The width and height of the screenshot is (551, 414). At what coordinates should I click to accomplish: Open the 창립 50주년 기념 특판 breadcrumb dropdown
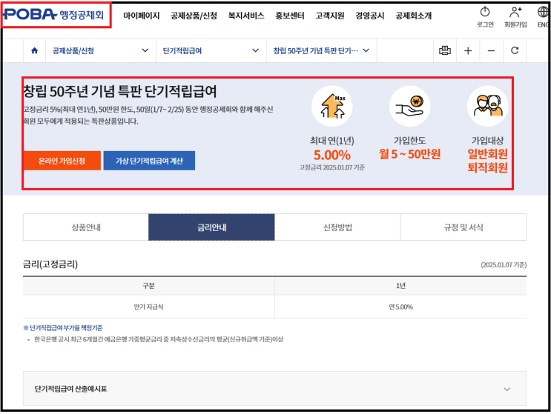pyautogui.click(x=321, y=50)
